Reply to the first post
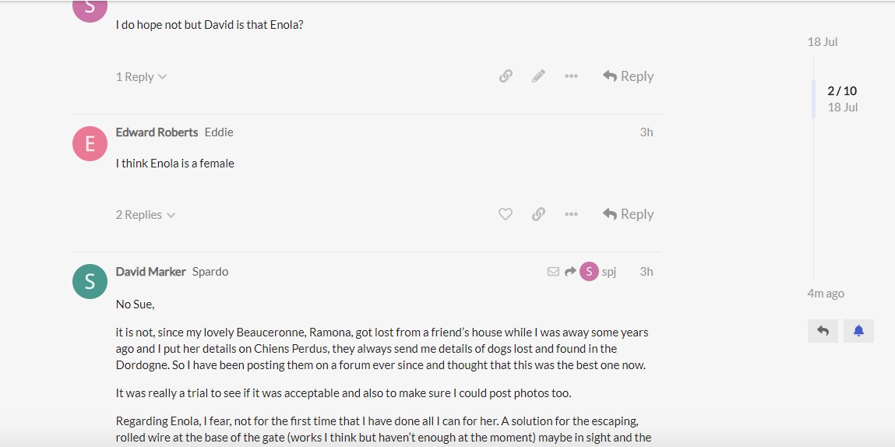This screenshot has width=895, height=447. pos(628,76)
